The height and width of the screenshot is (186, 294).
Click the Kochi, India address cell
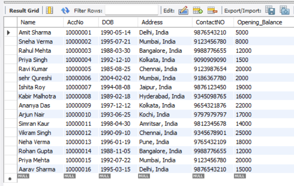click(x=165, y=114)
